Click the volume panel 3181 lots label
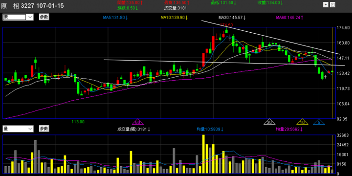Image resolution: width=352 pixels, height=176 pixels. (x=134, y=129)
